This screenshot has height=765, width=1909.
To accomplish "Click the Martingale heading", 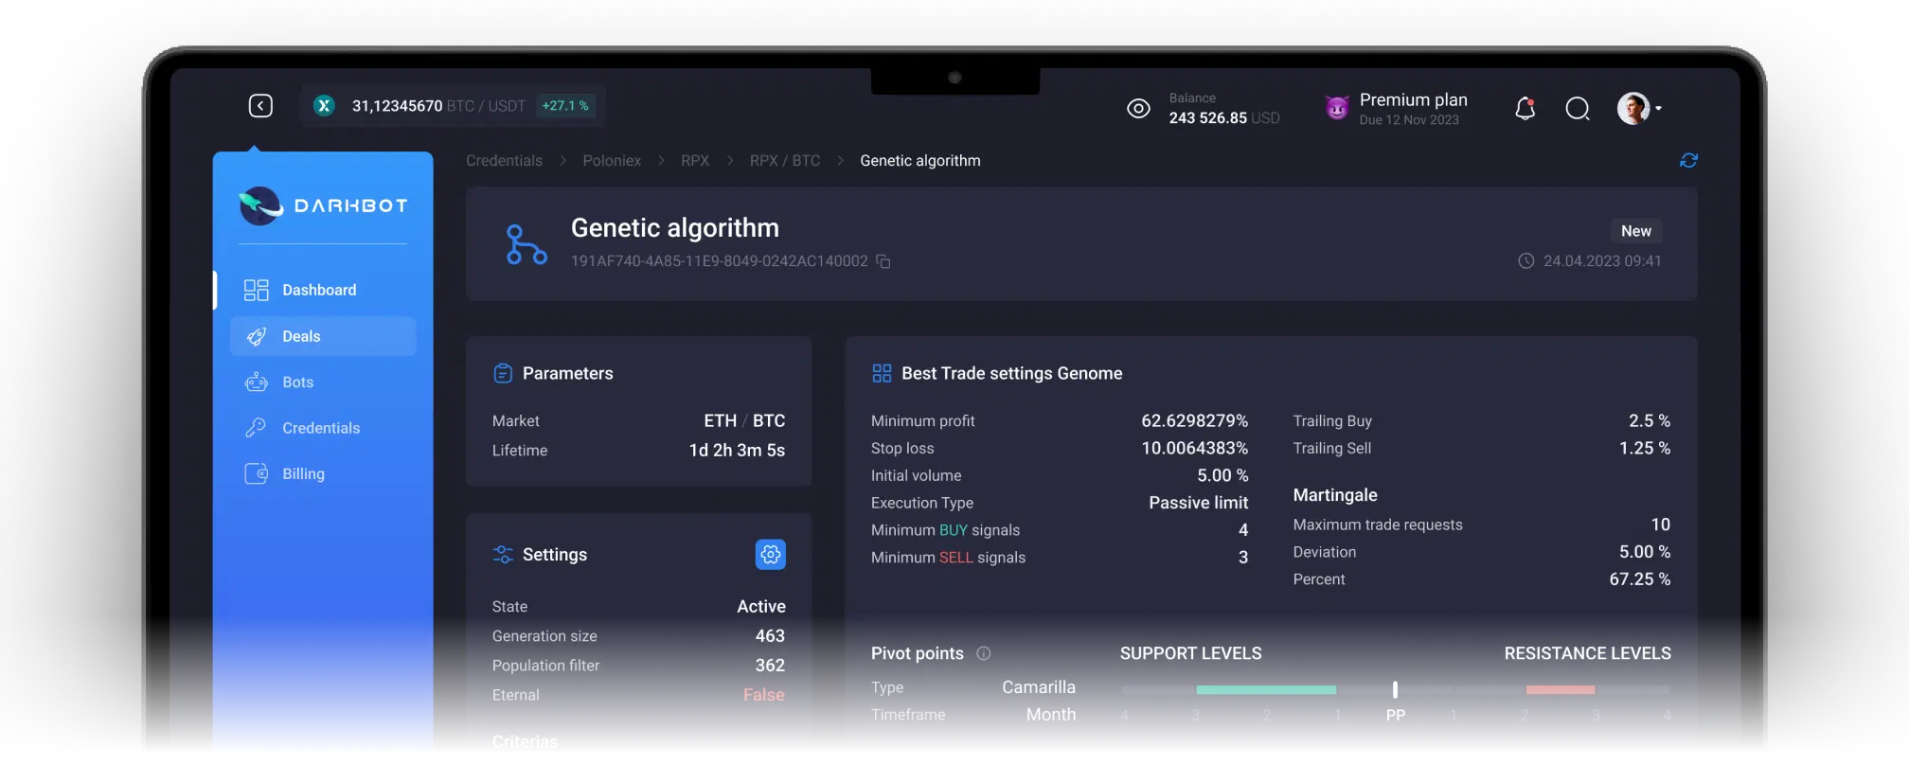I will (x=1335, y=495).
